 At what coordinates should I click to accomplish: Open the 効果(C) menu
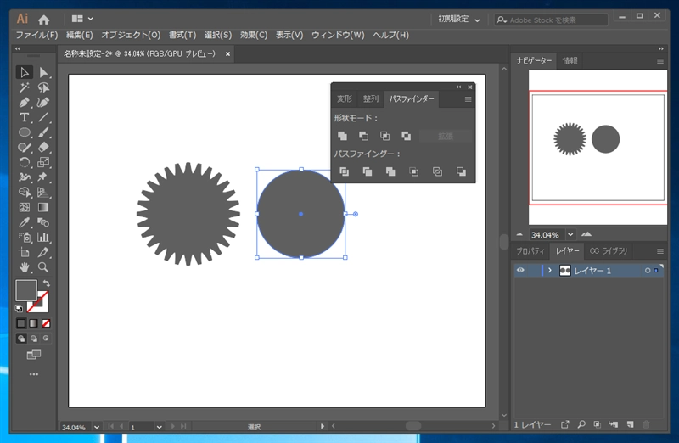click(x=254, y=35)
